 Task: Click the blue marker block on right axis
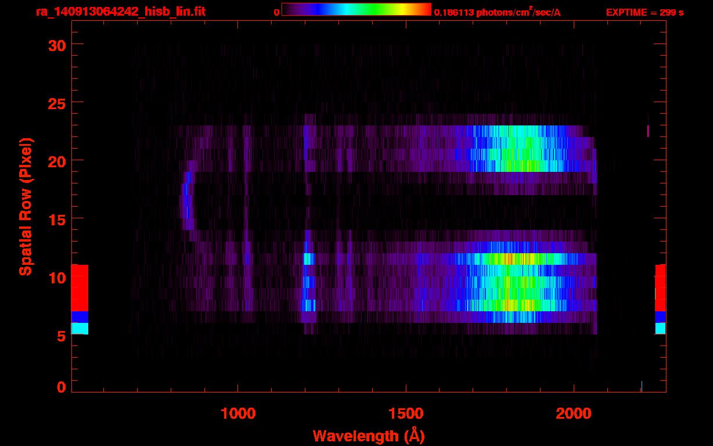point(660,317)
